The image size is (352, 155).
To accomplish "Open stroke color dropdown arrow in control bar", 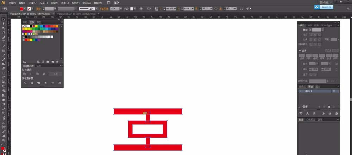I will click(x=32, y=9).
